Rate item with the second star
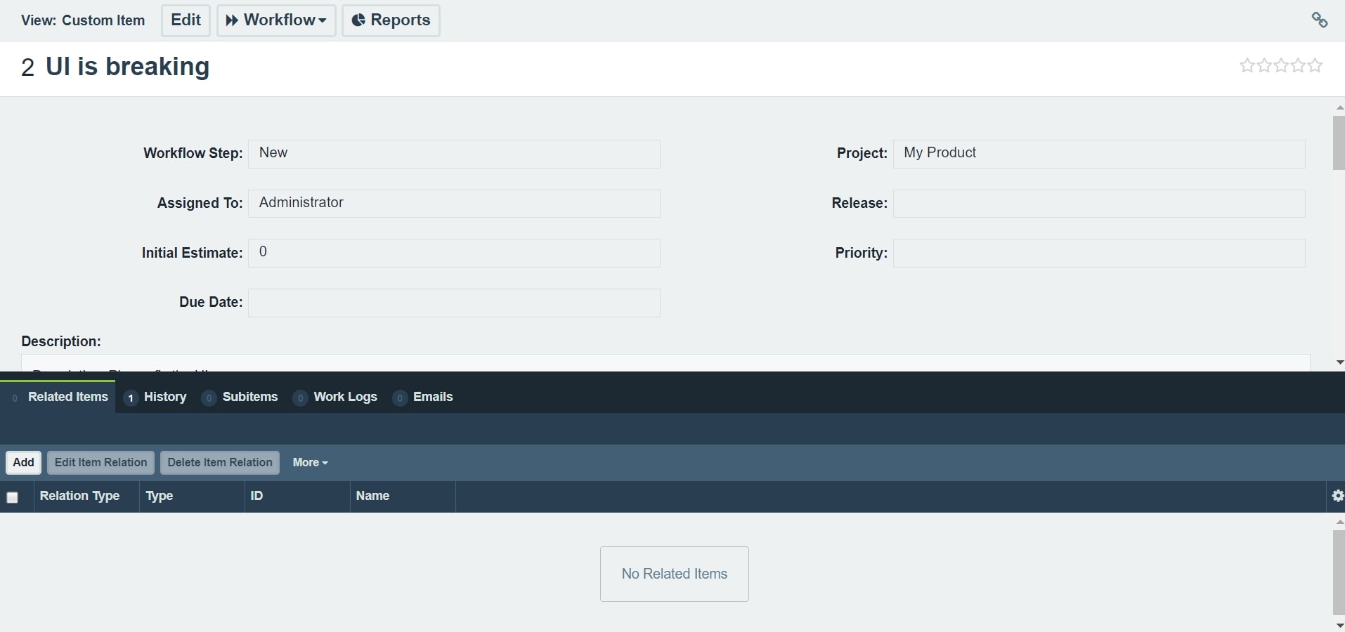The image size is (1345, 632). [x=1264, y=66]
